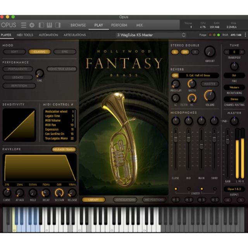Click the Srnd microphone pan knob

pyautogui.click(x=214, y=121)
